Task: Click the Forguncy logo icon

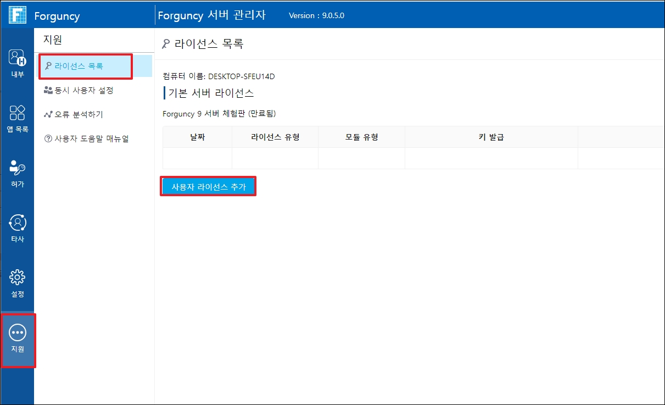Action: click(x=18, y=15)
